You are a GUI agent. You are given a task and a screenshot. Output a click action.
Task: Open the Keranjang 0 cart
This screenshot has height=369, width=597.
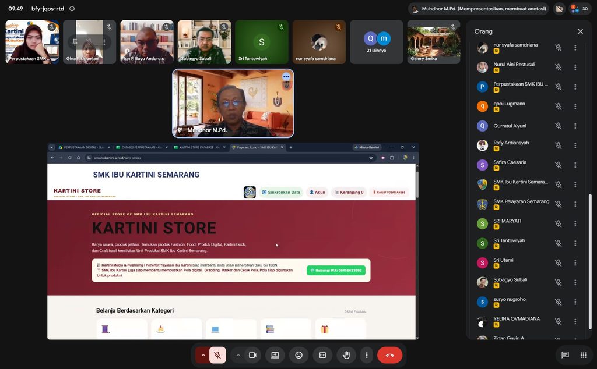click(349, 192)
